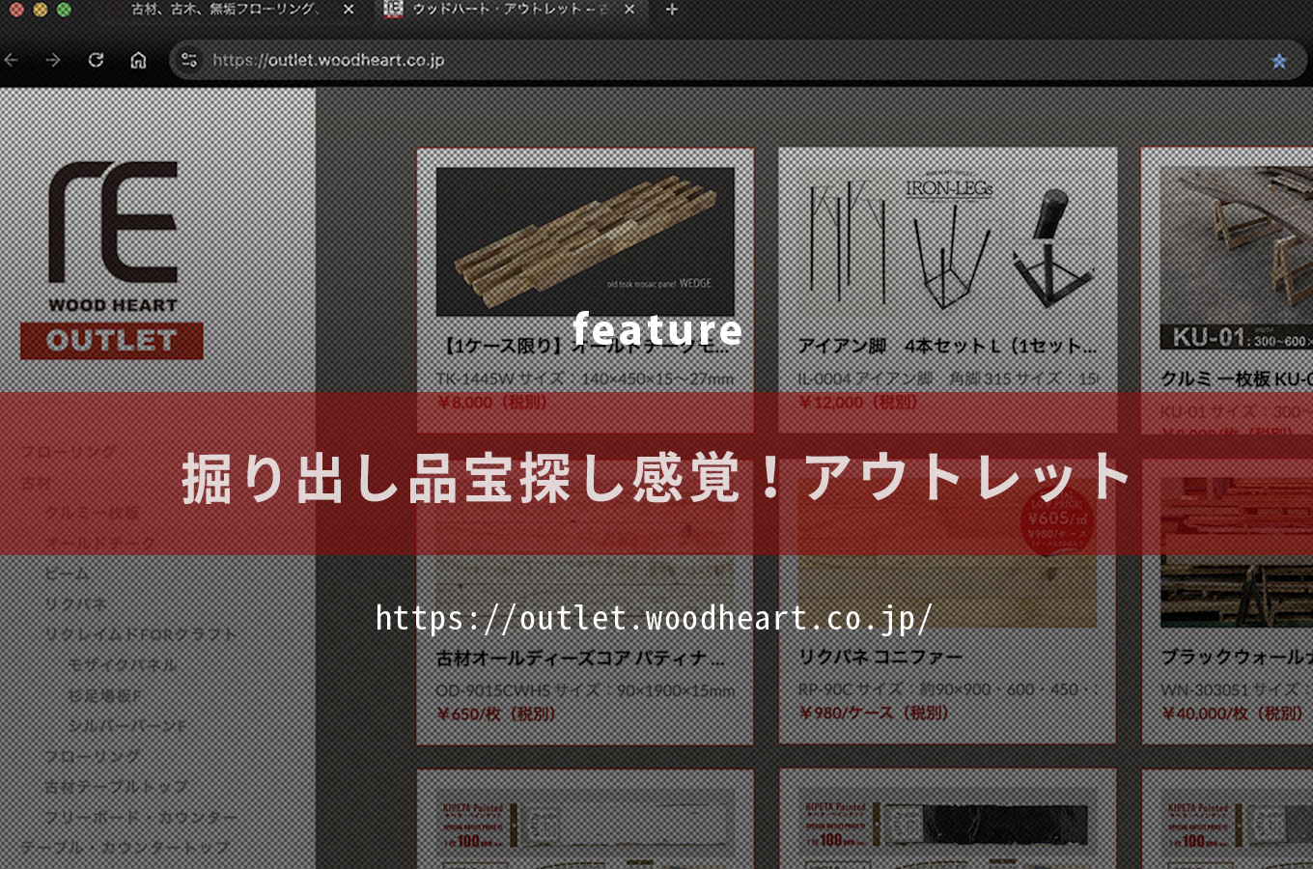
Task: Select リクパネ in the sidebar menu
Action: (x=75, y=604)
